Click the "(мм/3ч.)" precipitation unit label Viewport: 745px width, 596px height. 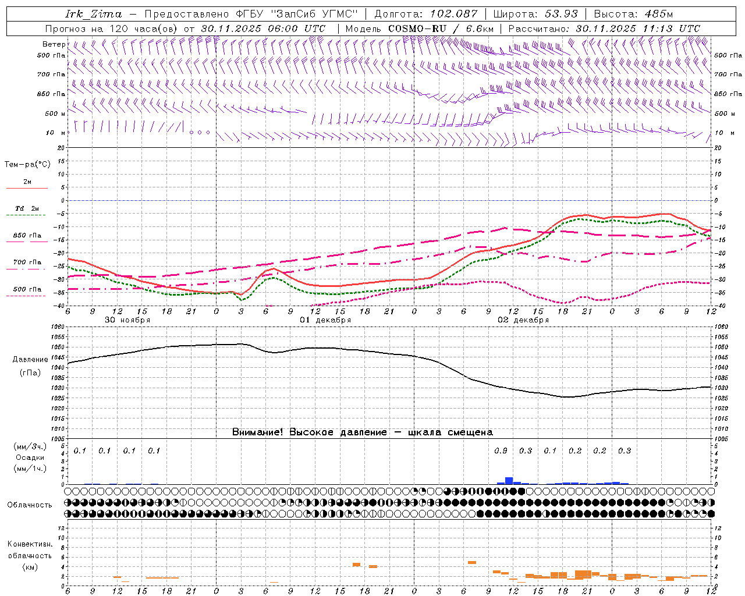point(30,447)
